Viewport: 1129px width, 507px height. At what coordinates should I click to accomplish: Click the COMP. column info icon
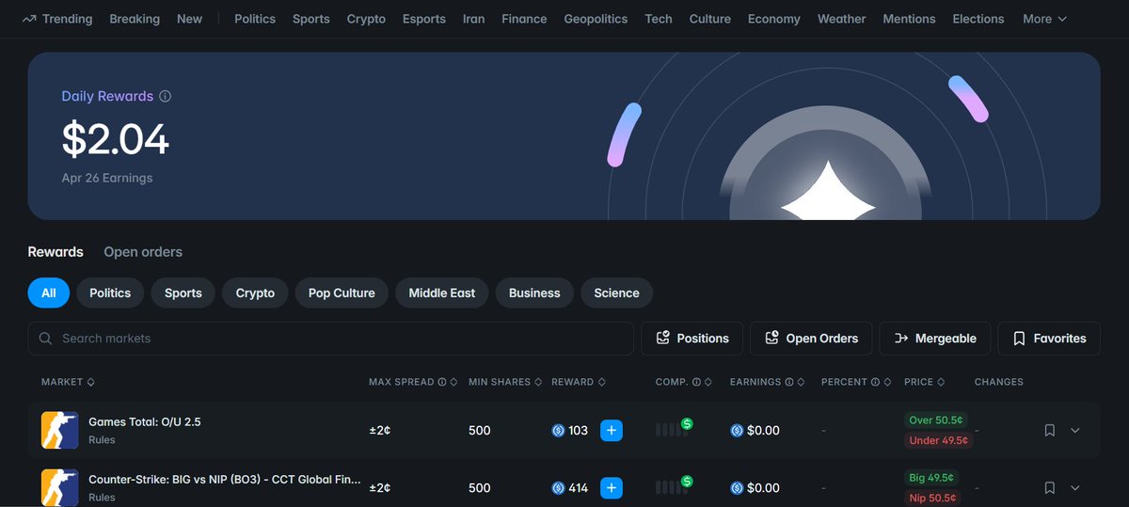tap(696, 382)
